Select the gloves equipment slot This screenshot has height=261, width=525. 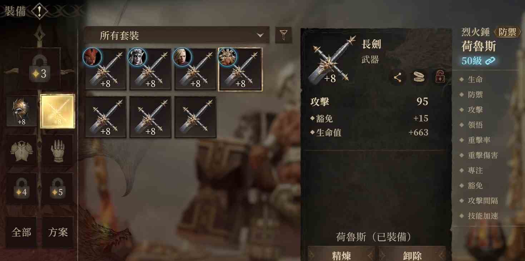pyautogui.click(x=58, y=151)
